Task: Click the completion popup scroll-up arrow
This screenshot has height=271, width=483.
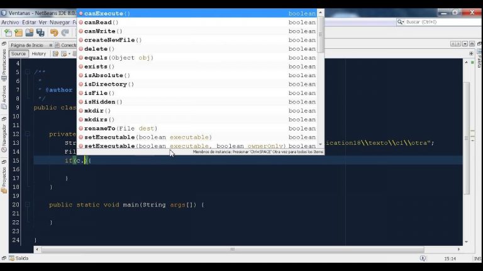Action: [320, 13]
